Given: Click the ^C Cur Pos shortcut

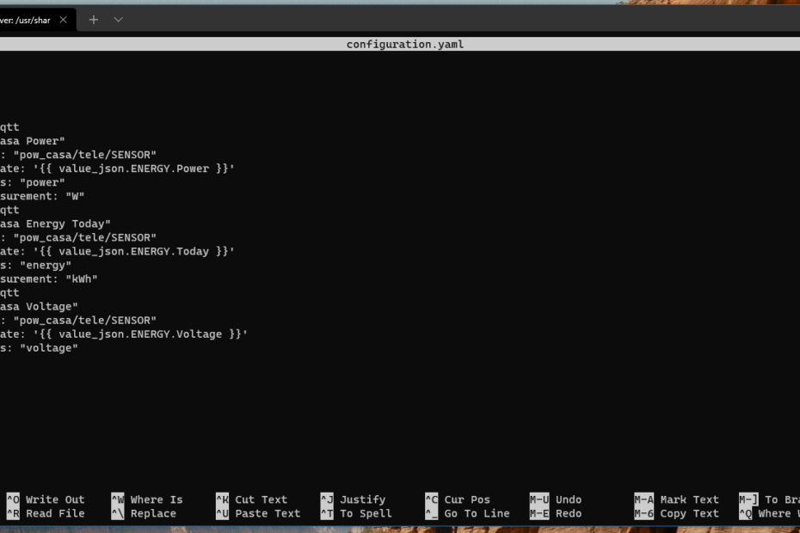Looking at the screenshot, I should click(458, 499).
